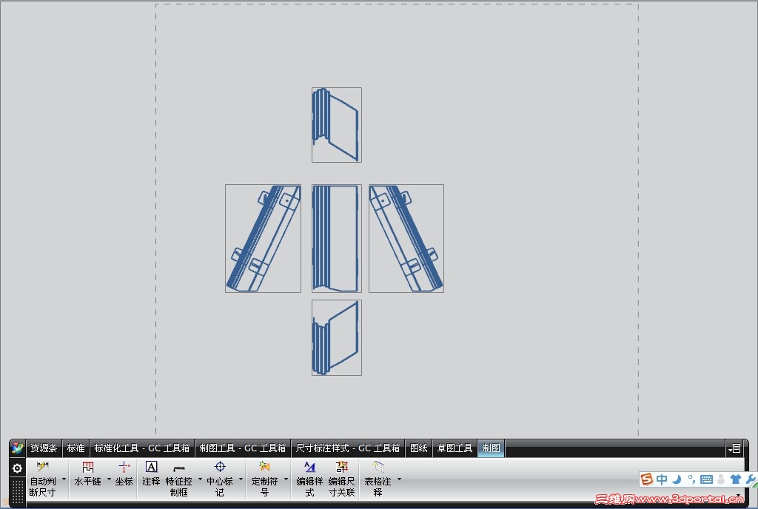Expand the 定制符号 dropdown arrow

[286, 479]
